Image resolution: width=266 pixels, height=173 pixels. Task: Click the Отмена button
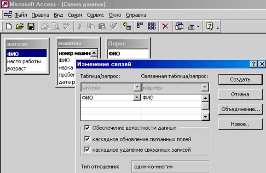[240, 94]
